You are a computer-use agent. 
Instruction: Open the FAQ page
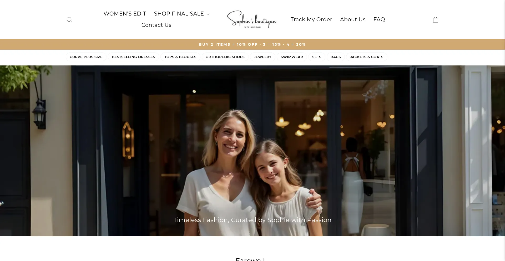click(x=379, y=19)
